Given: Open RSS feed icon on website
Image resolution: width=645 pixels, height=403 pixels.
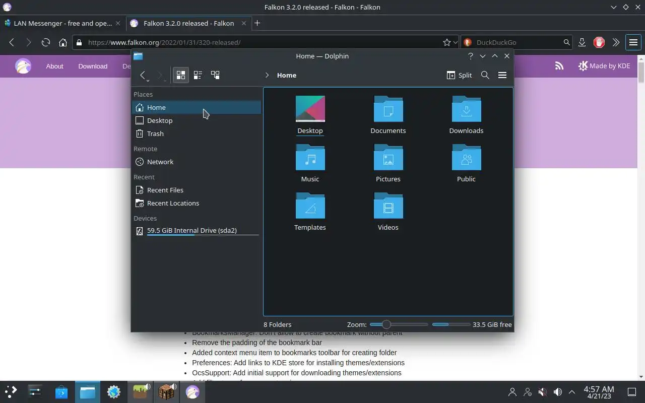Looking at the screenshot, I should pyautogui.click(x=559, y=65).
